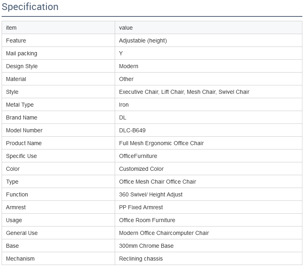Screen dimensions: 304x267
Task: Click the Mail packing row label
Action: tap(22, 53)
